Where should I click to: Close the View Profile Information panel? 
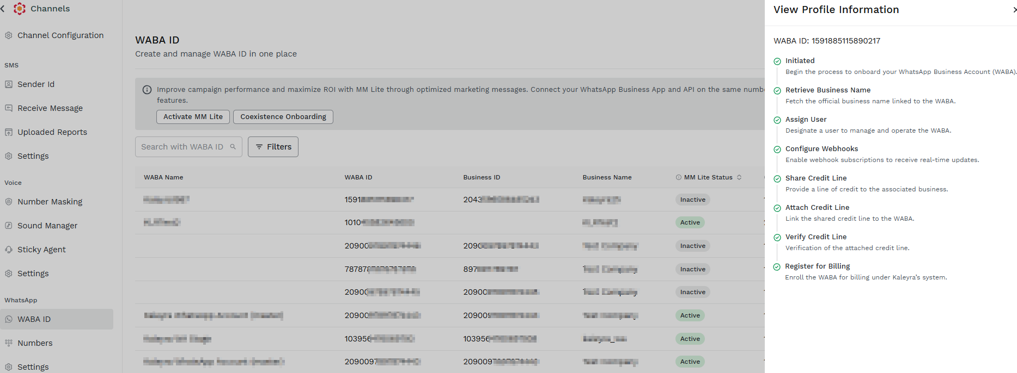tap(1014, 10)
